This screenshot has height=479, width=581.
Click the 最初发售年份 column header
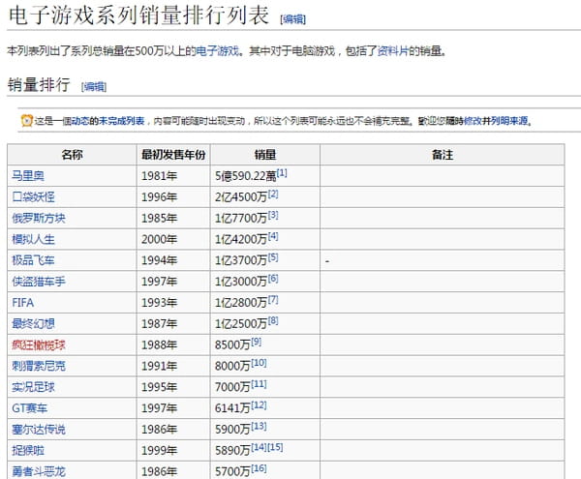point(173,155)
